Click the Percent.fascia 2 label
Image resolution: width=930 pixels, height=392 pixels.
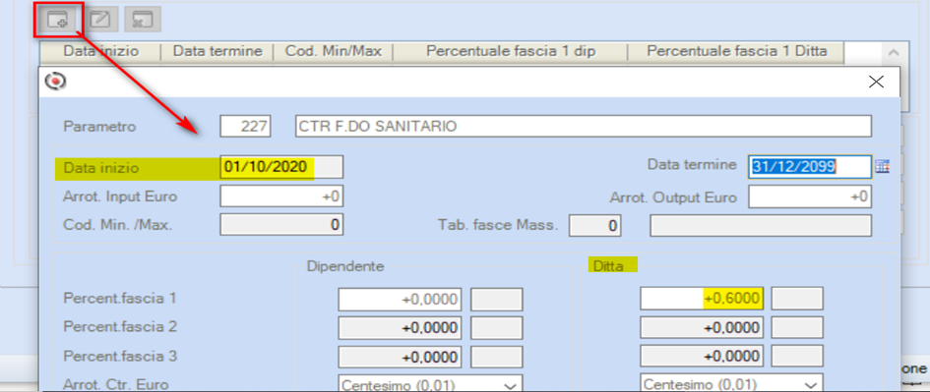pos(120,327)
